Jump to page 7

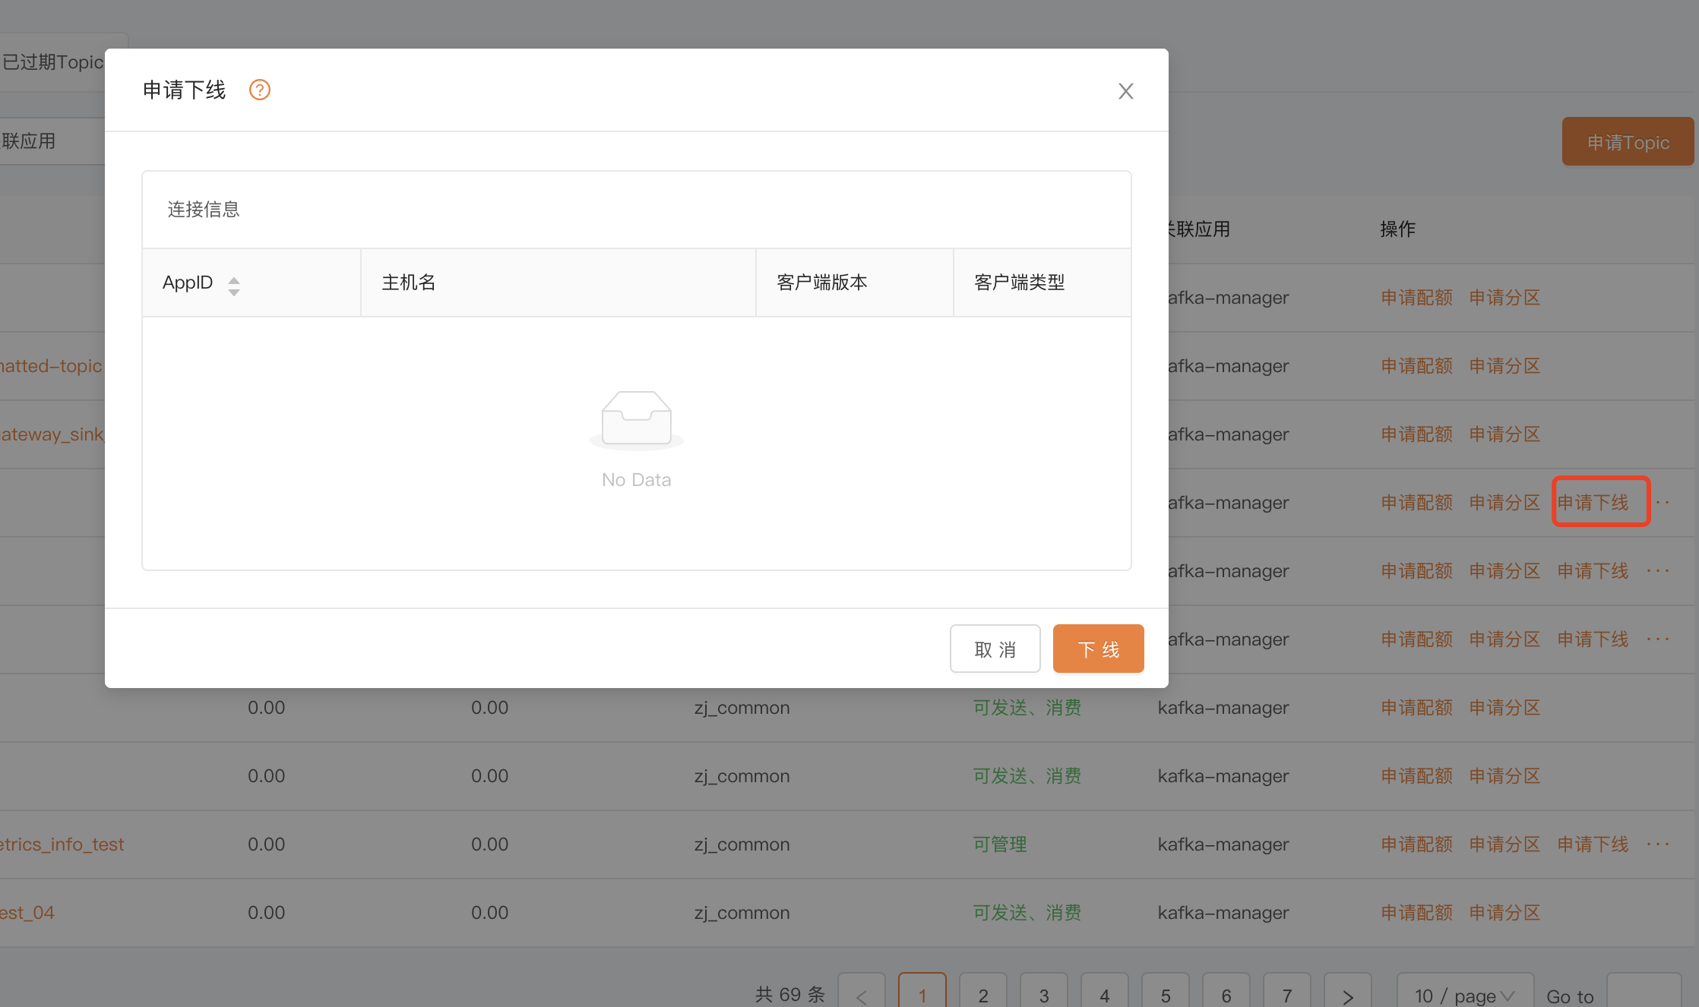click(x=1286, y=995)
